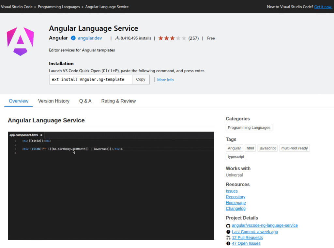Click the 'Installation' heading

tap(61, 64)
